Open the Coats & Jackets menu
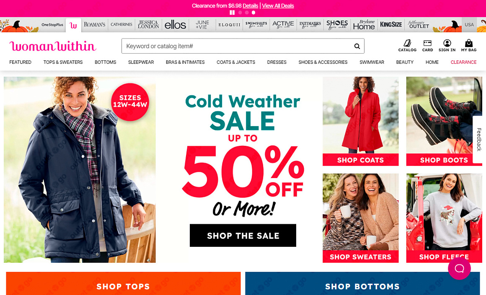Screen dimensions: 486x295 [x=236, y=62]
